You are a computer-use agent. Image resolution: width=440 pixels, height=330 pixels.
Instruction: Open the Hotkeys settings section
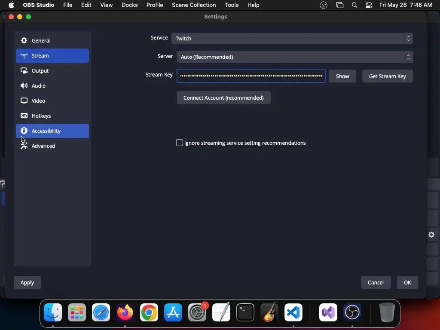(x=52, y=116)
